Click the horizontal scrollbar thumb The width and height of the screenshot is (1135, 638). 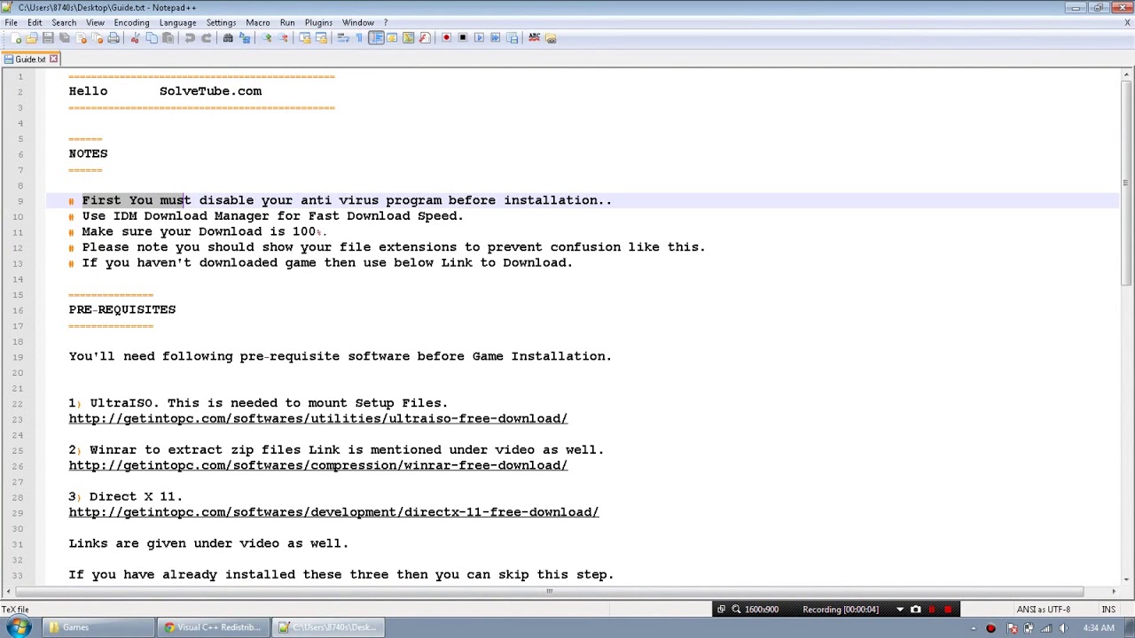pyautogui.click(x=549, y=591)
